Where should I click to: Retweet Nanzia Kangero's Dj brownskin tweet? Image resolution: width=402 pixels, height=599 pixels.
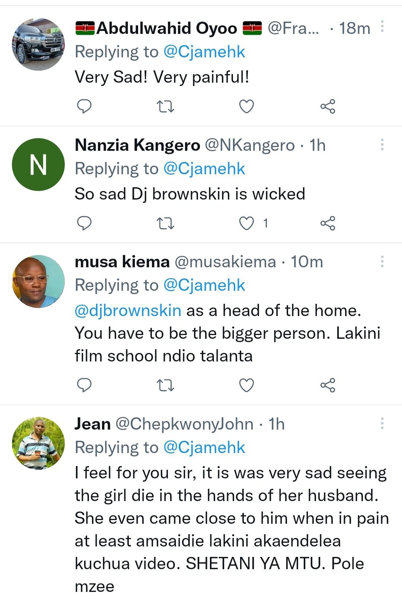[x=165, y=223]
